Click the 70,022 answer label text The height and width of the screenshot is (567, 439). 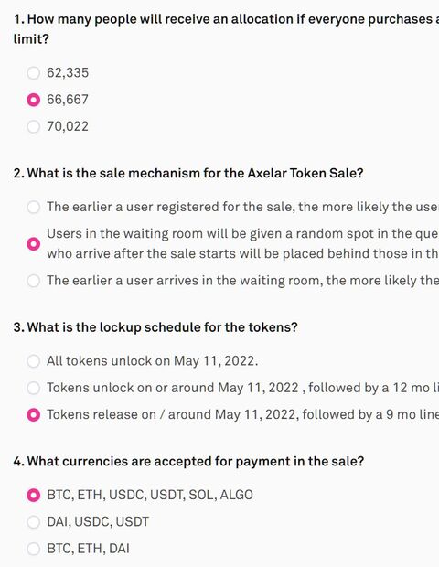coord(68,126)
